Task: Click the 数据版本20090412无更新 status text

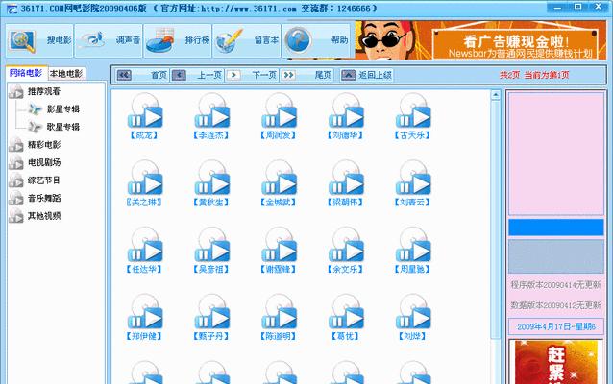Action: [555, 304]
